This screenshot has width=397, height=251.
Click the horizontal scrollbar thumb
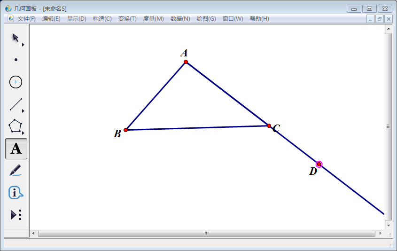(207, 233)
